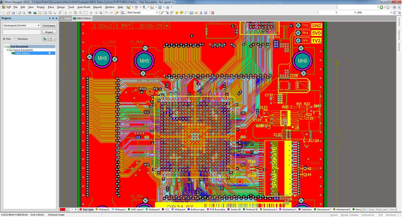Click the empty project name field
402x217 pixels.
pos(22,32)
